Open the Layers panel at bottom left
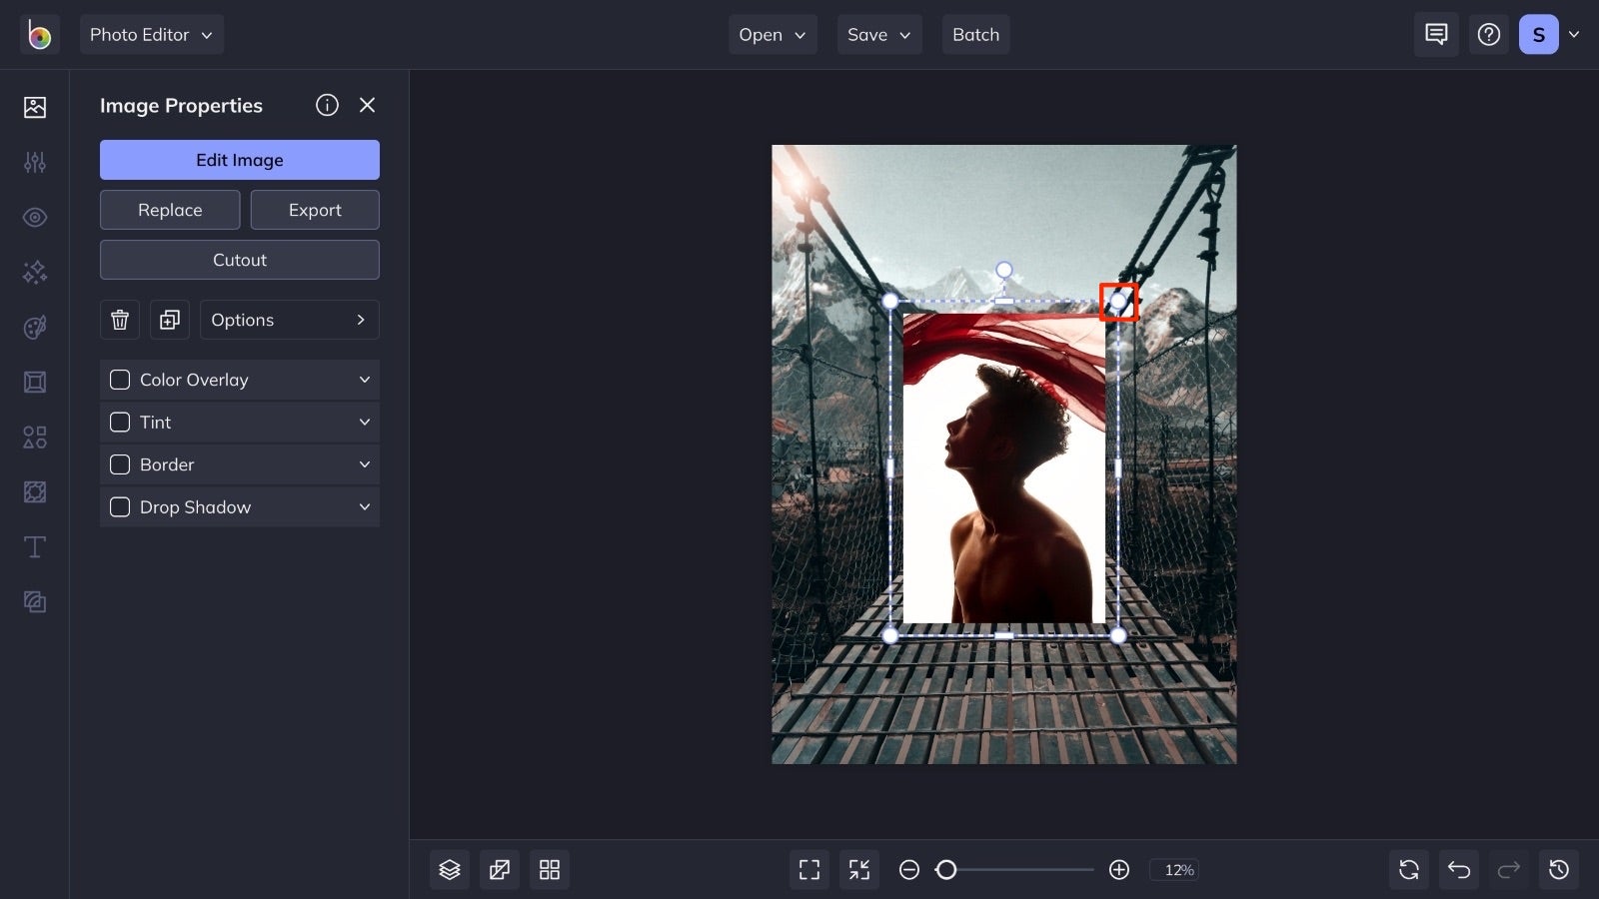The height and width of the screenshot is (899, 1599). pyautogui.click(x=449, y=869)
